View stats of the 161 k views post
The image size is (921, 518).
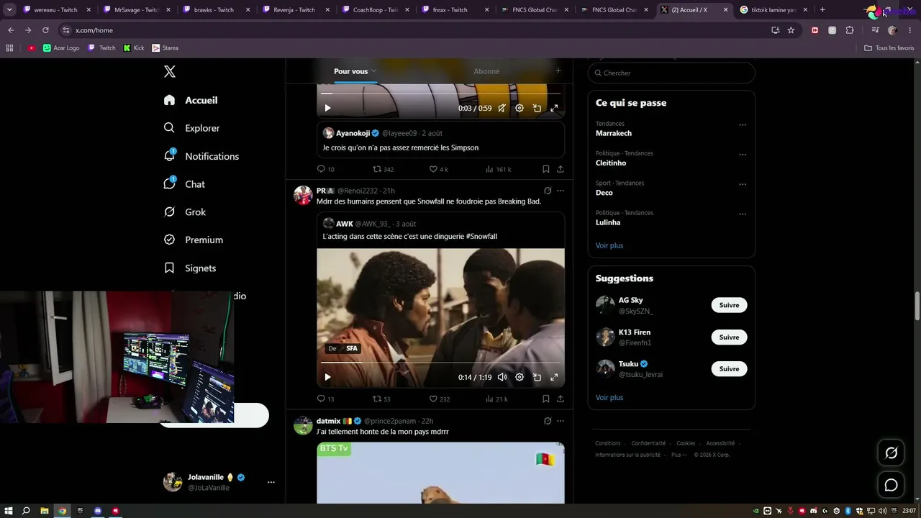(x=498, y=169)
